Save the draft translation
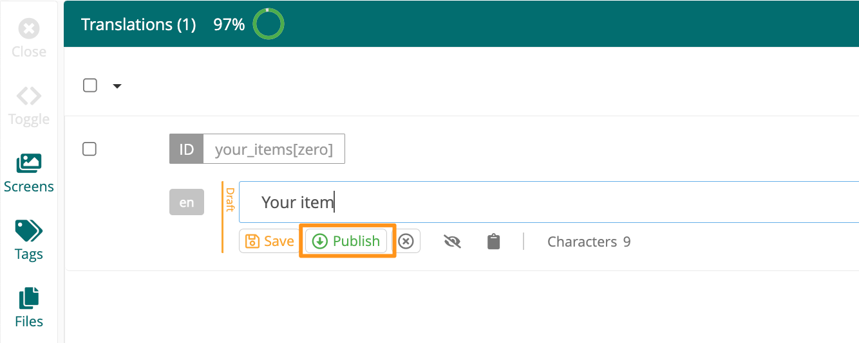This screenshot has height=343, width=859. pyautogui.click(x=270, y=242)
